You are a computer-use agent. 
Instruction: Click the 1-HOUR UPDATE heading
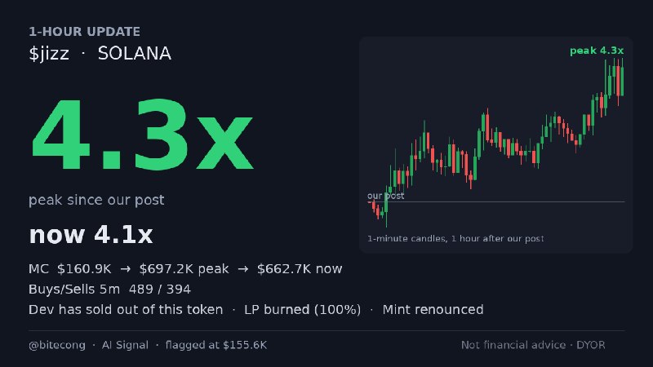coord(85,32)
